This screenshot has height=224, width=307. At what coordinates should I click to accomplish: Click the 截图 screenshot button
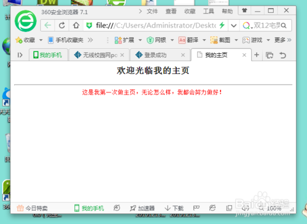[220, 40]
